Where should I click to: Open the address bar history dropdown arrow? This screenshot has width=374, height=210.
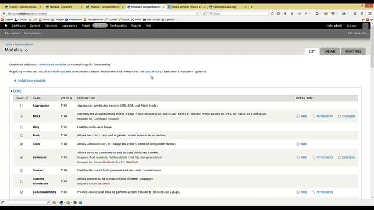pos(201,13)
